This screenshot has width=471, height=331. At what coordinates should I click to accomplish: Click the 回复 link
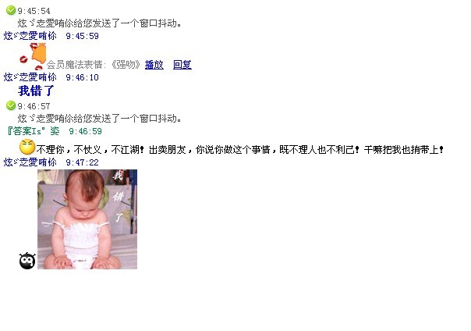182,65
